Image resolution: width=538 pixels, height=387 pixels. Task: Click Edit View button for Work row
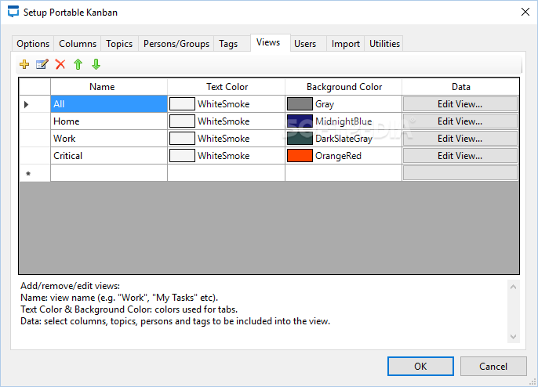pos(460,139)
